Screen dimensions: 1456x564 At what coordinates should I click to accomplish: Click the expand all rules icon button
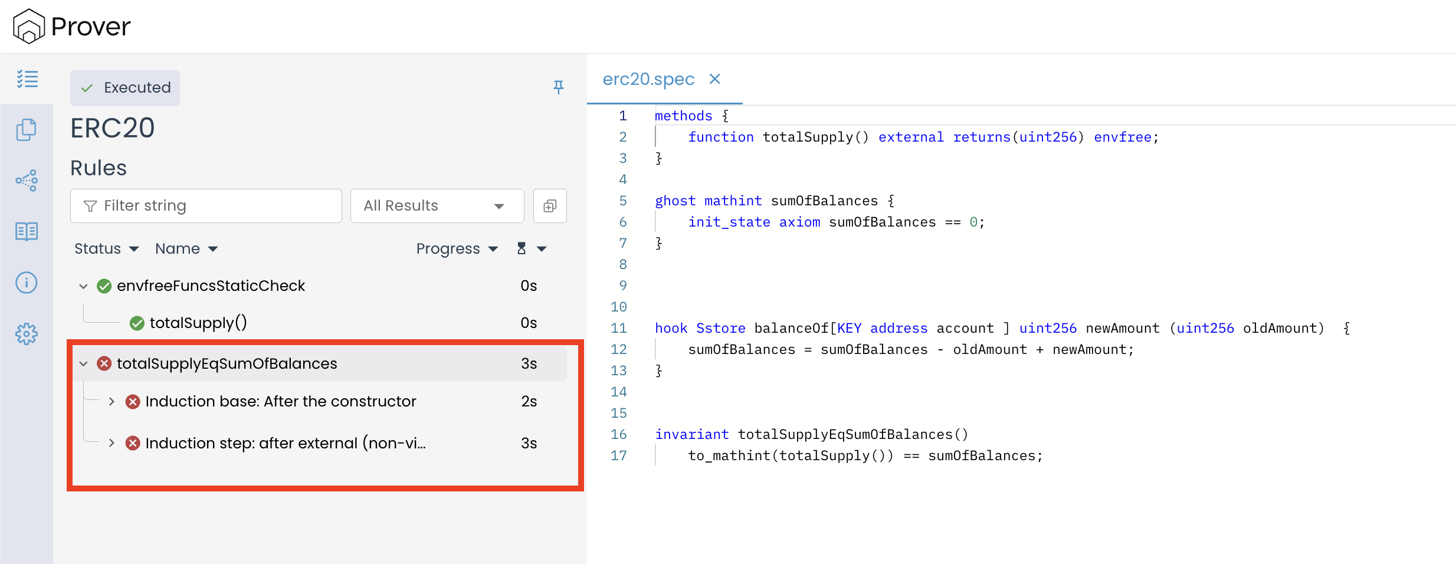pos(549,206)
